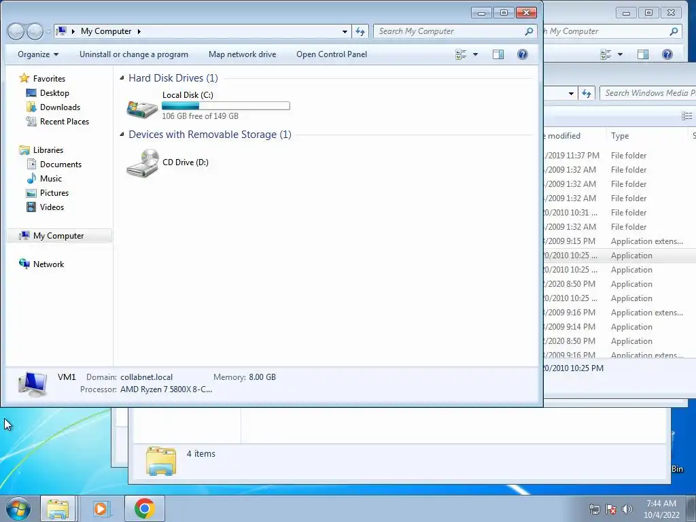Click Open Control Panel

(x=332, y=54)
